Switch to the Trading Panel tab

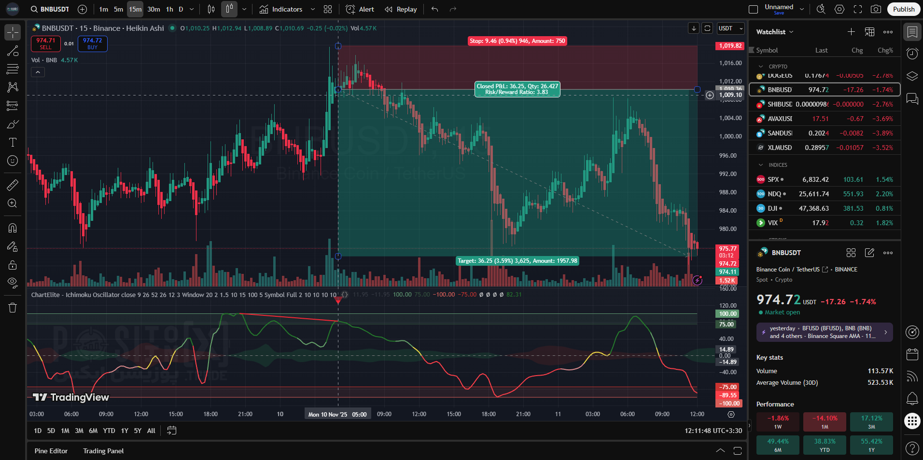click(x=103, y=451)
